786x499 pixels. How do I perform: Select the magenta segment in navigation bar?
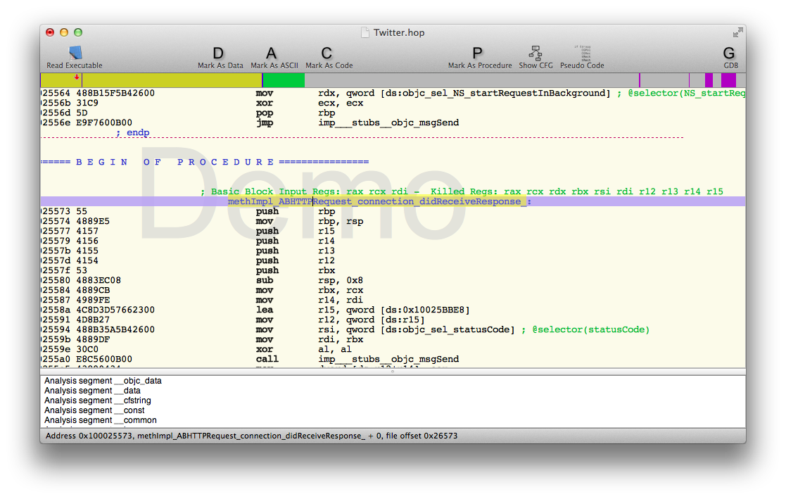pos(728,80)
